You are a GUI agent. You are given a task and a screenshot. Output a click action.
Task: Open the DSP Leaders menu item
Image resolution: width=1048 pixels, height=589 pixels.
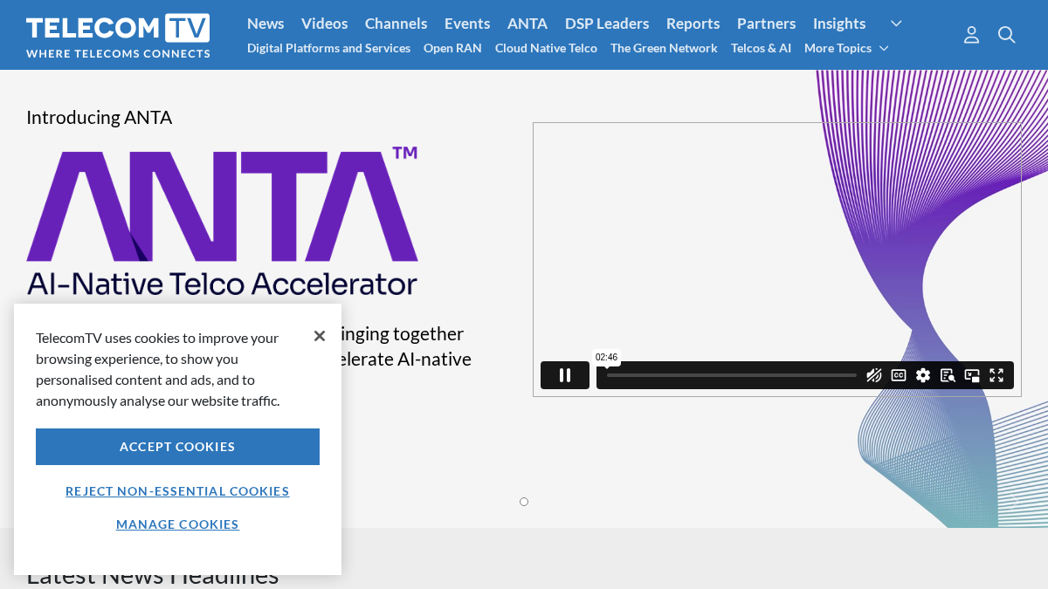[607, 24]
